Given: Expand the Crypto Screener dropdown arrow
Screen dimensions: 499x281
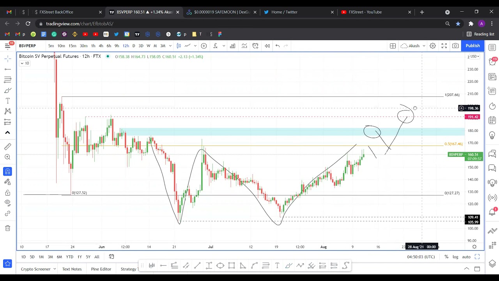Looking at the screenshot, I should (x=55, y=269).
